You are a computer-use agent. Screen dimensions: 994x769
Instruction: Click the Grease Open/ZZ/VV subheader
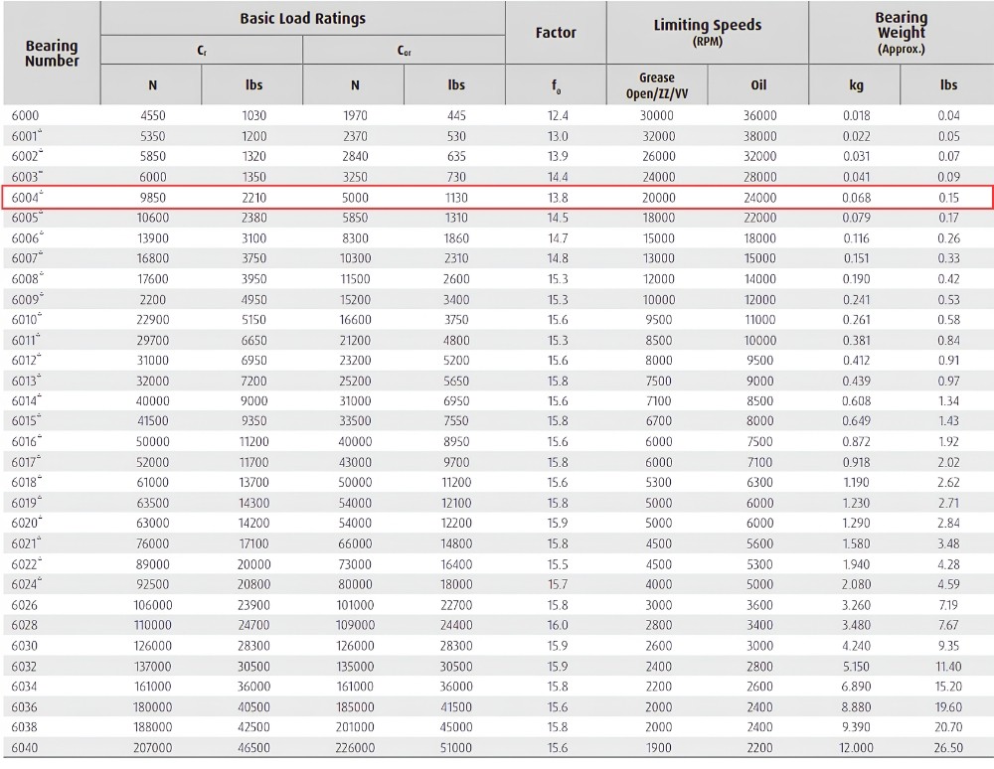click(657, 85)
